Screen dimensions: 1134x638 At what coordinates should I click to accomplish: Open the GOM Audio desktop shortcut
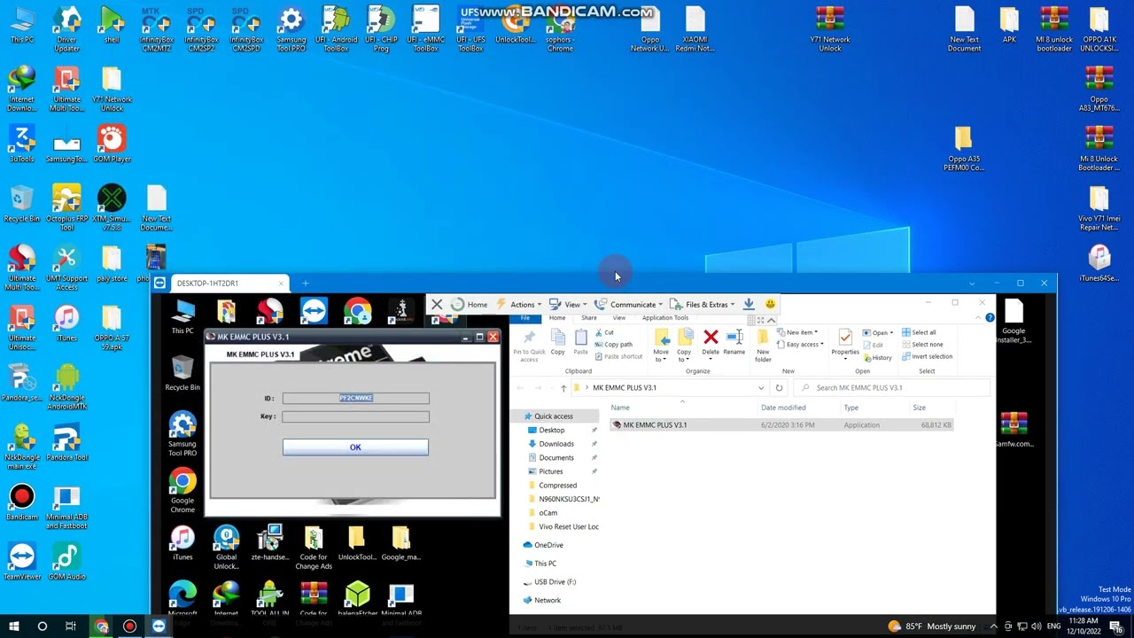click(x=66, y=561)
